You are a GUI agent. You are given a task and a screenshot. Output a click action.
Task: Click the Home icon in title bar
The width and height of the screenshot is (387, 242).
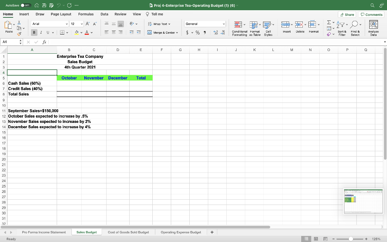point(37,5)
